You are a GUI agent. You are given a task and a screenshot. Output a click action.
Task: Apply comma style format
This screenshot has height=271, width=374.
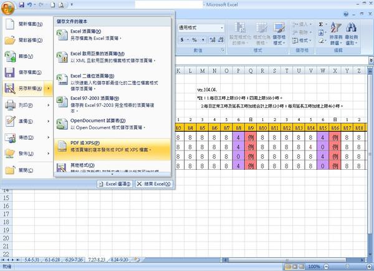(x=203, y=40)
